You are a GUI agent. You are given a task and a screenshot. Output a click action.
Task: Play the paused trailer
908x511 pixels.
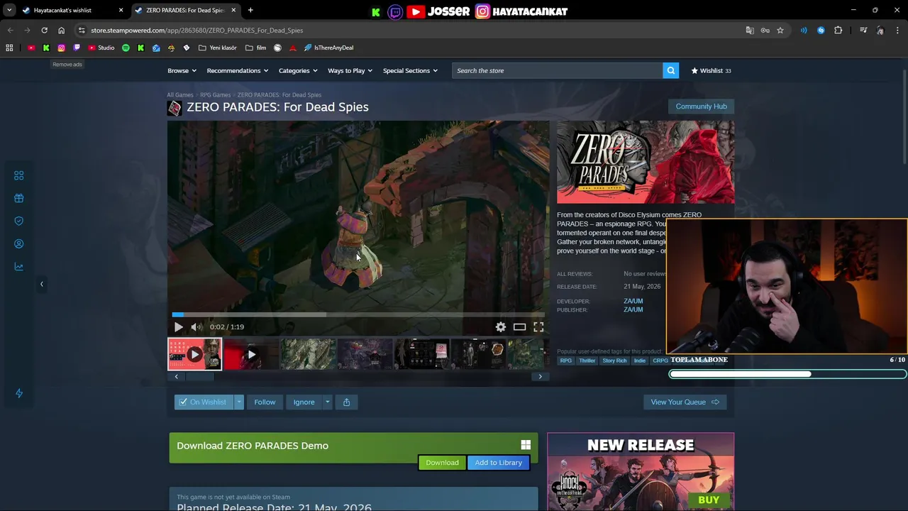click(178, 327)
